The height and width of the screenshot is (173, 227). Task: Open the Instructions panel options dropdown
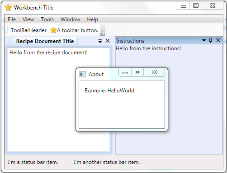(204, 40)
